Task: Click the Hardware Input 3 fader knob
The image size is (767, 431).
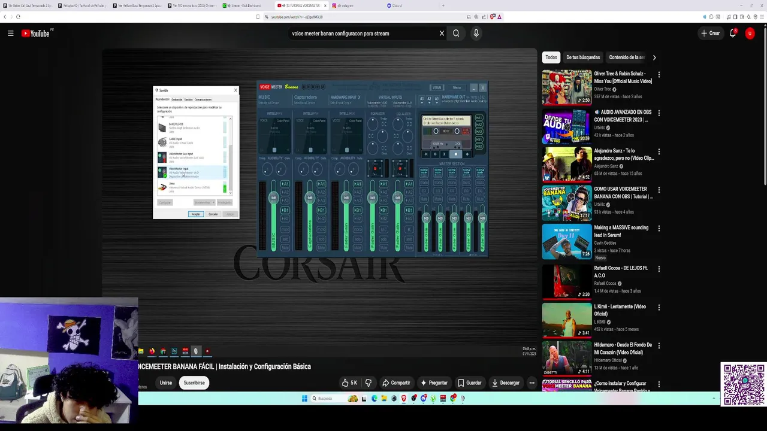Action: point(346,198)
